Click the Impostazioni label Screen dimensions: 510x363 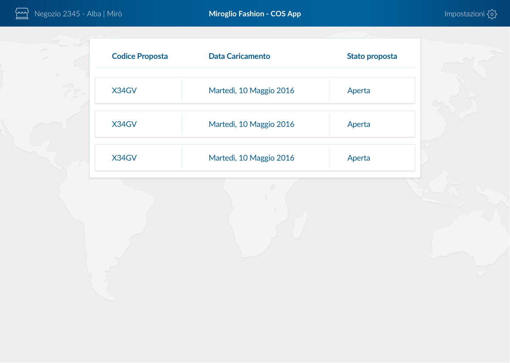[x=464, y=14]
